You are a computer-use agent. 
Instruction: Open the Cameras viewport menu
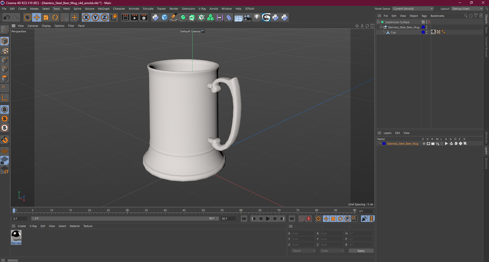[33, 26]
